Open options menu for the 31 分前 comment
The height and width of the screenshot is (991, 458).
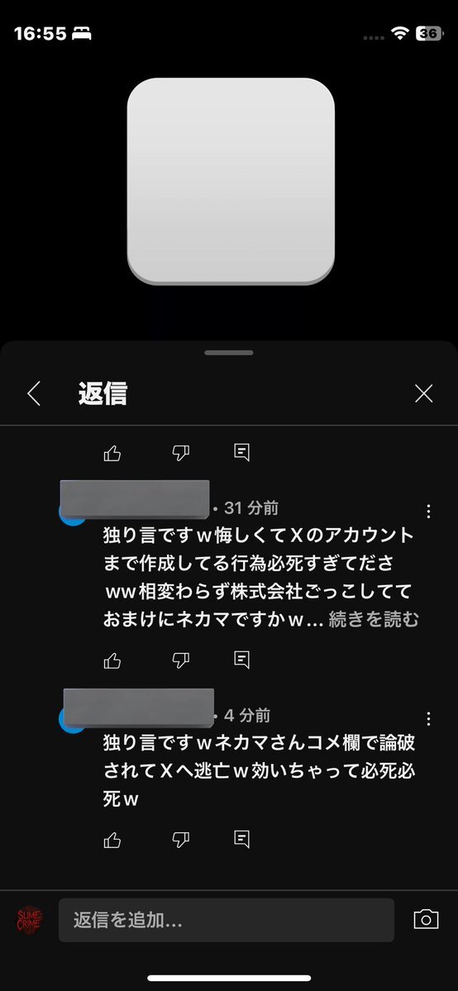point(429,512)
